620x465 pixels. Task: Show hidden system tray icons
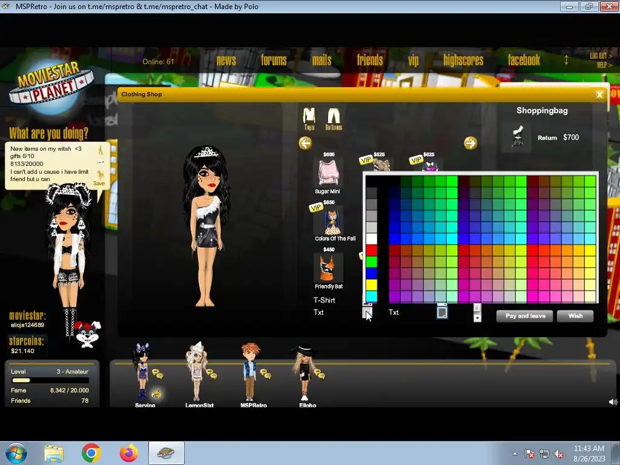tap(515, 453)
